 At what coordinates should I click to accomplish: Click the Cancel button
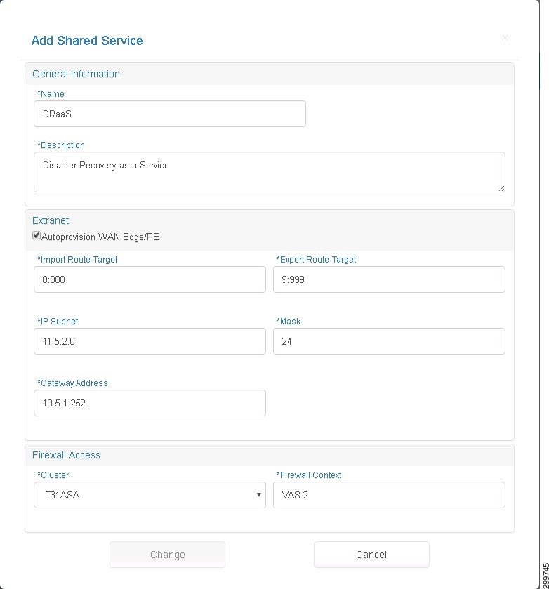point(371,555)
